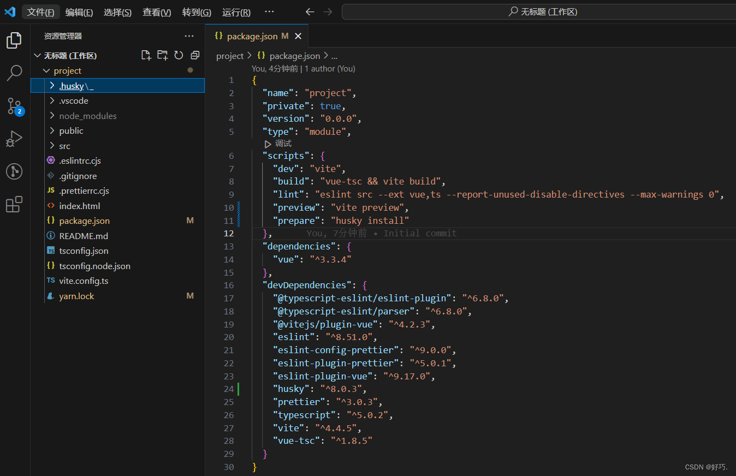Click the "scripts" key on line 6
Viewport: 736px width, 476px height.
pos(286,156)
